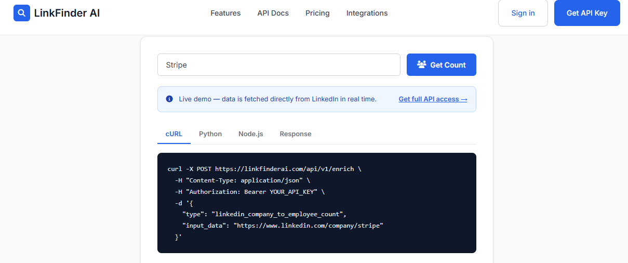Select the cURL code tab
The image size is (628, 263).
[174, 134]
